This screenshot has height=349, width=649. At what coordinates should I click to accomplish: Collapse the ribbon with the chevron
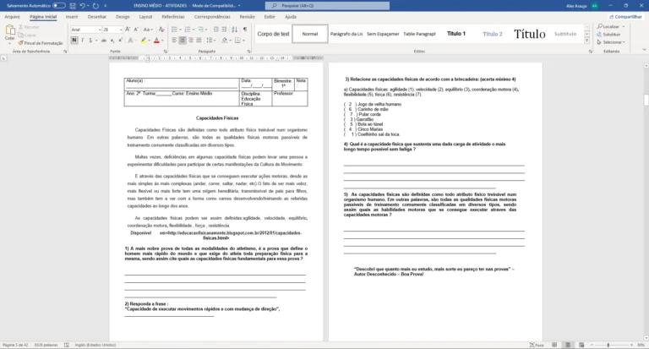644,50
